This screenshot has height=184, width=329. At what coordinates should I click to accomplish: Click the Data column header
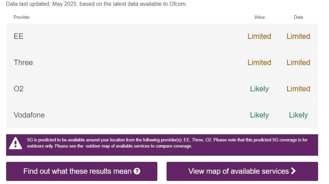click(298, 17)
